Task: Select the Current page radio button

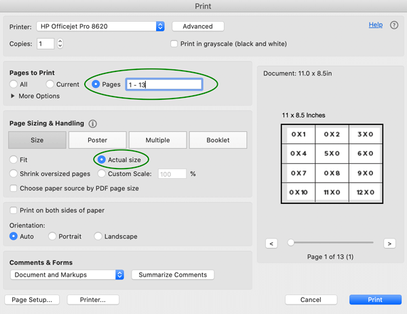Action: pos(50,84)
